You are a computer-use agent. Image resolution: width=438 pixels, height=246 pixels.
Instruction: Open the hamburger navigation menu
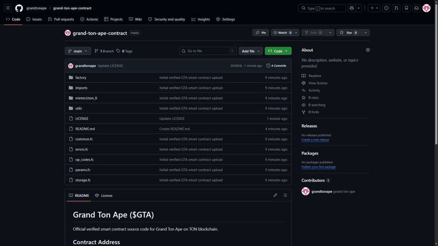8,8
